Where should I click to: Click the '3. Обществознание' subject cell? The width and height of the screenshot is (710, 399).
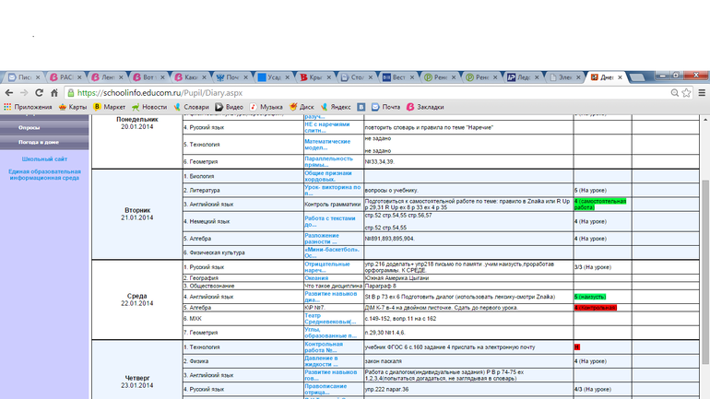pos(243,286)
